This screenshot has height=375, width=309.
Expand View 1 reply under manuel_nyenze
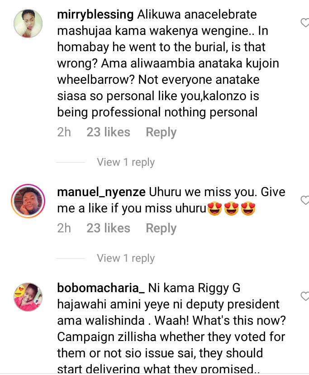[x=126, y=258]
